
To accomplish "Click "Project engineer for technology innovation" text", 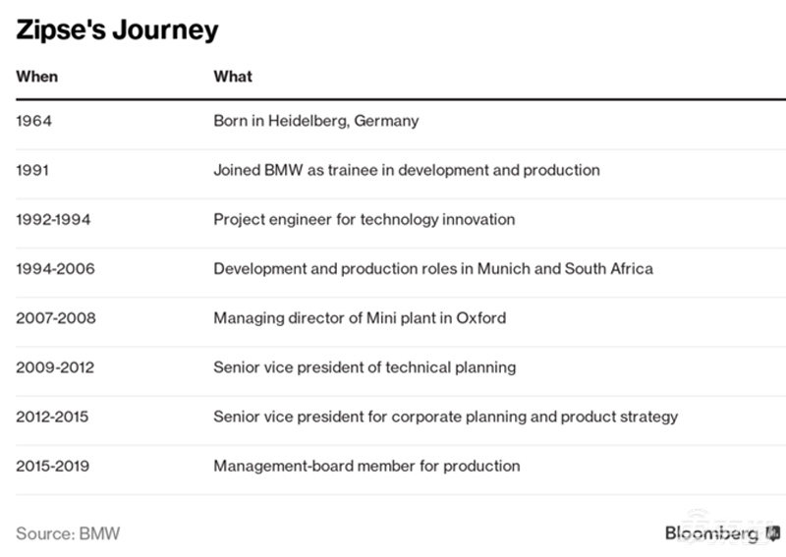I will [x=364, y=219].
